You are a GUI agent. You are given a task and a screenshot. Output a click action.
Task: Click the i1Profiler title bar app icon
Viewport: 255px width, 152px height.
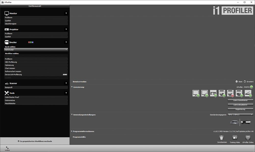click(3, 2)
